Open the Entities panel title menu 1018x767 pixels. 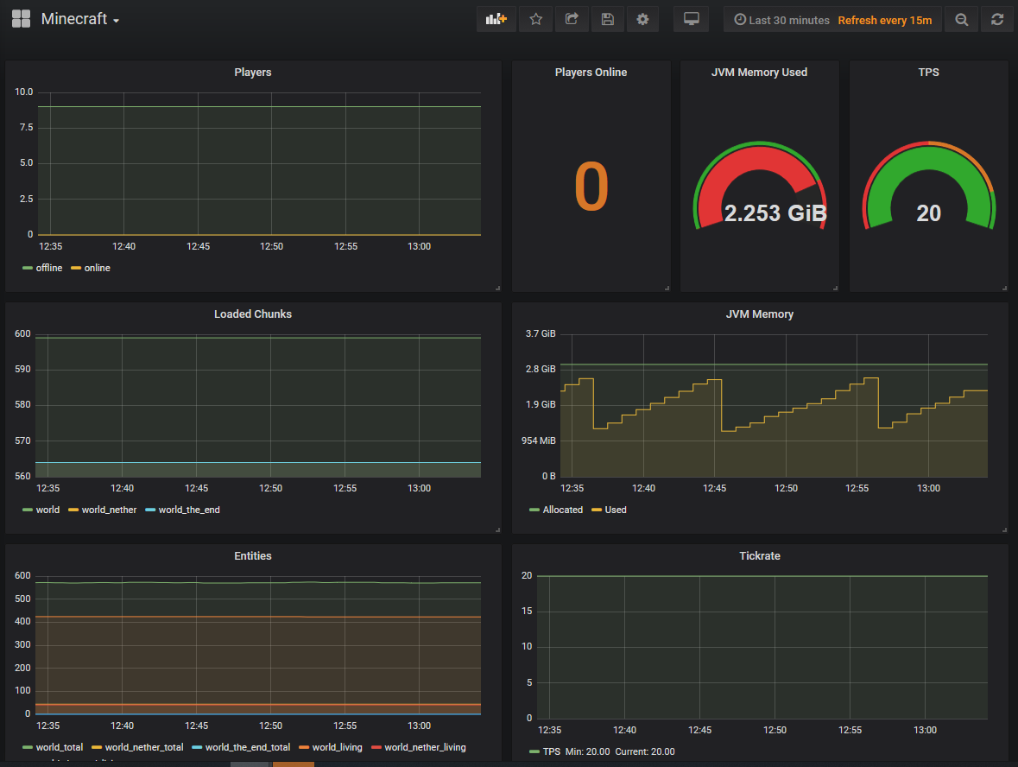coord(253,556)
